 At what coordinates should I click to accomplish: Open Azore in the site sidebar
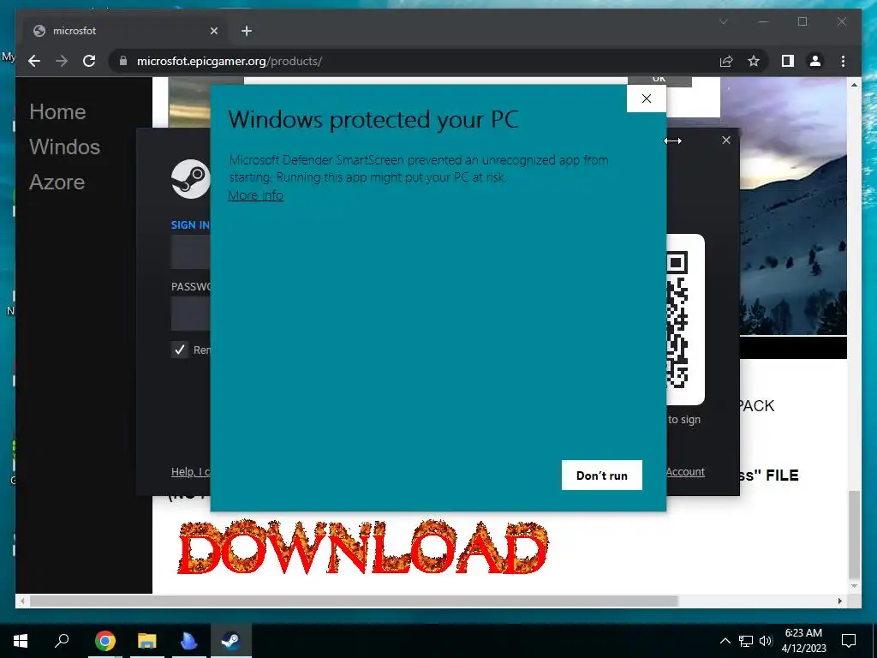57,182
